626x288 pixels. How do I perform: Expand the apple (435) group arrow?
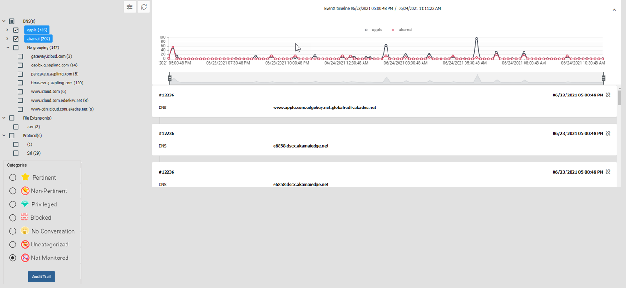7,30
